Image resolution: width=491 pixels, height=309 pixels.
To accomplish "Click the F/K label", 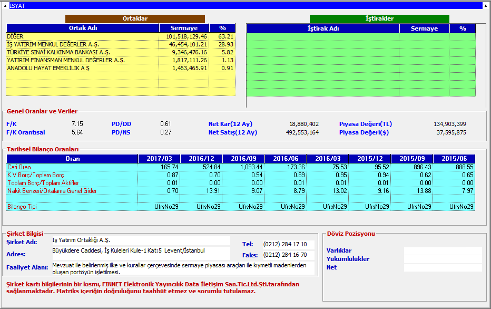I will [x=12, y=124].
